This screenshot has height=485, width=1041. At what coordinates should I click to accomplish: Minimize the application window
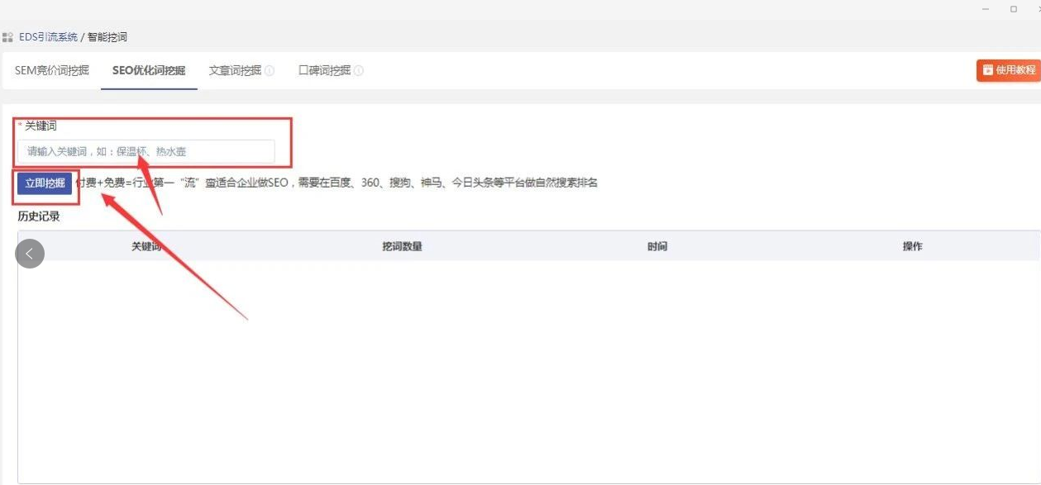[x=986, y=9]
